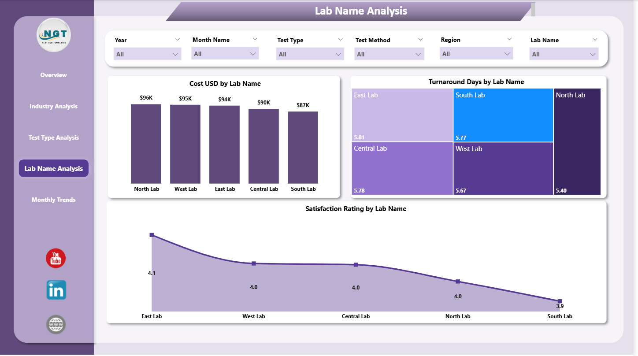This screenshot has height=356, width=638.
Task: Open the LinkedIn icon link
Action: pyautogui.click(x=56, y=290)
